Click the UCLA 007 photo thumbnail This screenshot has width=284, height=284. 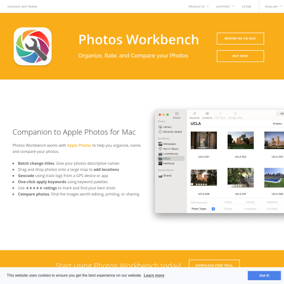[240, 177]
